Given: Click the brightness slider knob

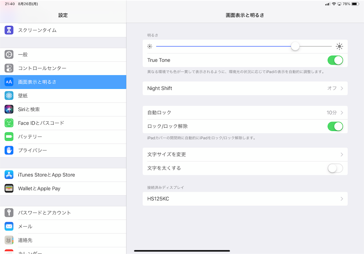Looking at the screenshot, I should click(295, 46).
